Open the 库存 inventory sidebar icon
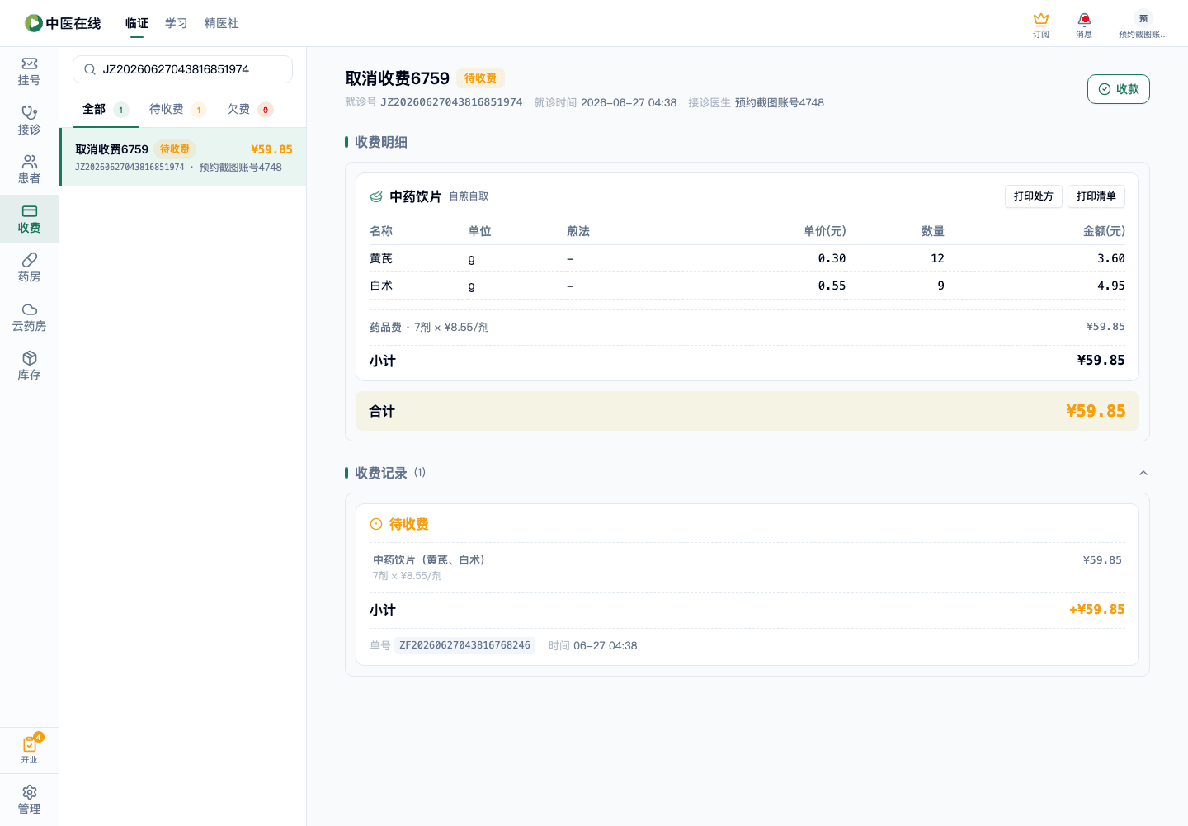Screen dimensions: 1188x826 (30, 358)
